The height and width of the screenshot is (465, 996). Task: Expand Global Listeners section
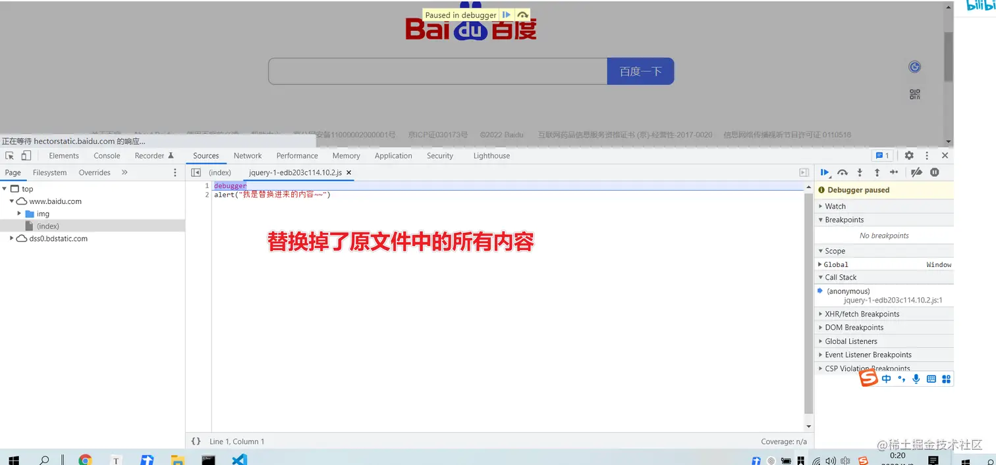(884, 341)
